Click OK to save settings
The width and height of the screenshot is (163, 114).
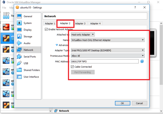pos(123,103)
